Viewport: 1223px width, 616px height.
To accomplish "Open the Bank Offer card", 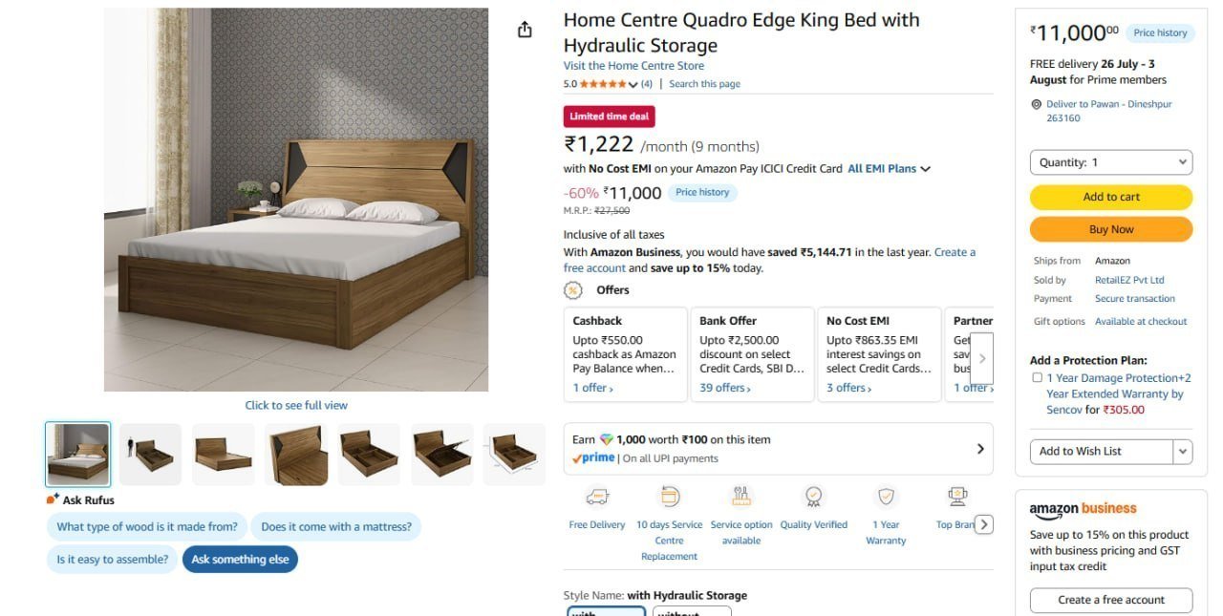I will pos(752,354).
